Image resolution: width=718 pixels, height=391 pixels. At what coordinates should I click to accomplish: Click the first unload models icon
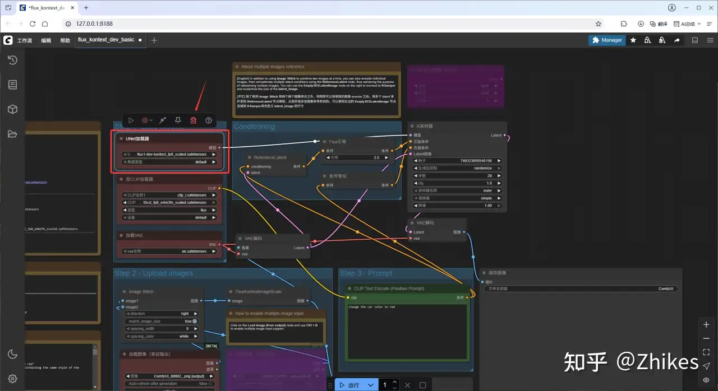[x=648, y=40]
